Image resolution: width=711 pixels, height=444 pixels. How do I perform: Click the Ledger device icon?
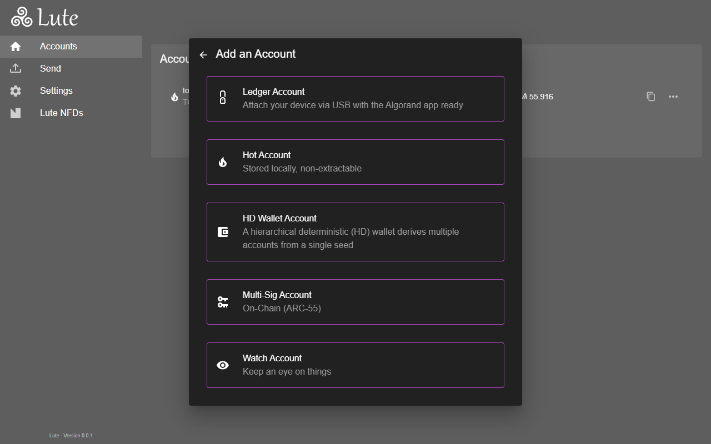click(223, 98)
